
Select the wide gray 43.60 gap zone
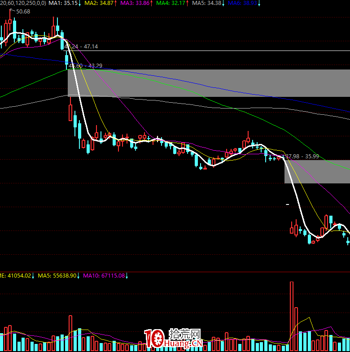coord(209,83)
